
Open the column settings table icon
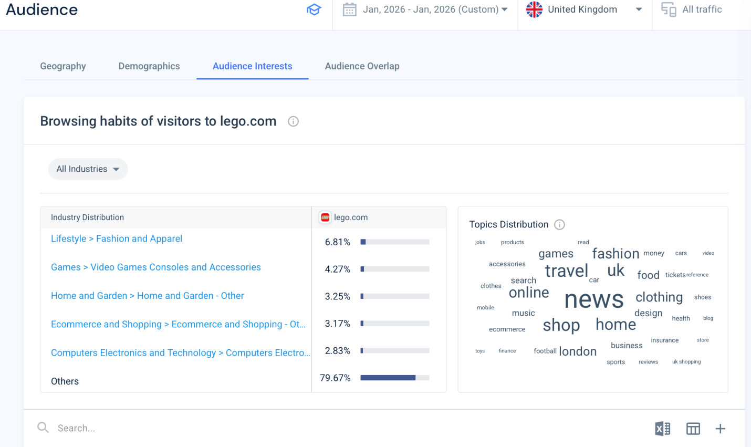tap(693, 429)
